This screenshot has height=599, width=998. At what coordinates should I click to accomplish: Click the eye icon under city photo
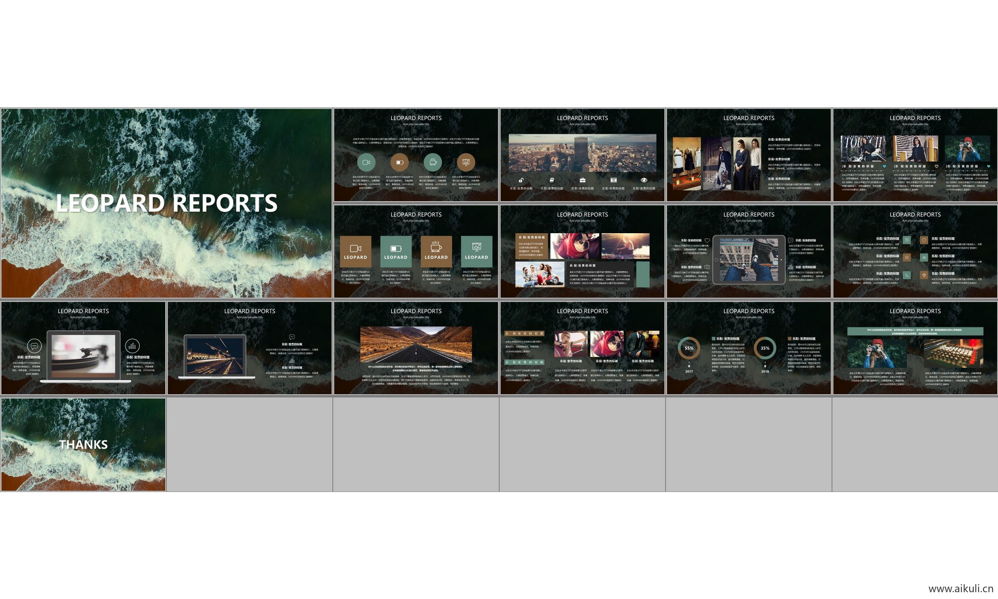pos(644,180)
